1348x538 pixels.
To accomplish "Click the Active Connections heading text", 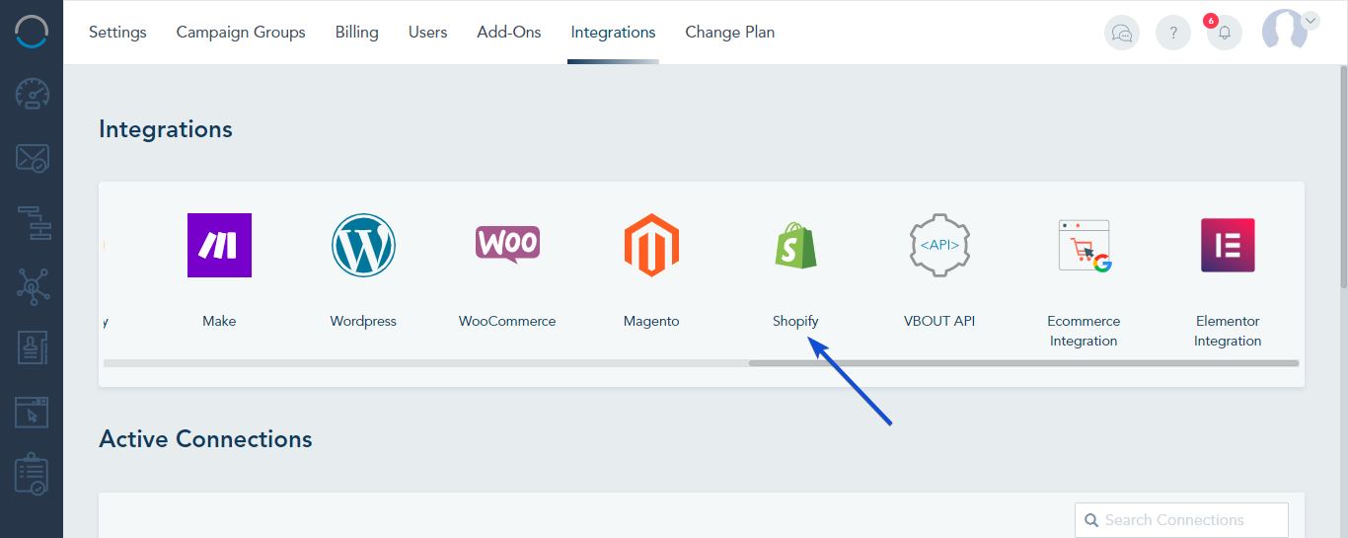I will tap(205, 439).
